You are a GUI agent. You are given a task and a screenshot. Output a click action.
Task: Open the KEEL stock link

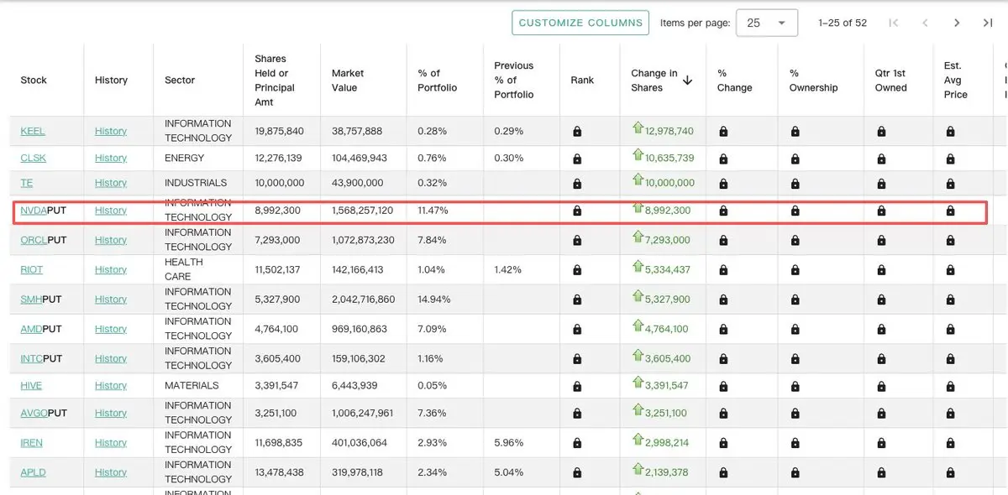[33, 132]
